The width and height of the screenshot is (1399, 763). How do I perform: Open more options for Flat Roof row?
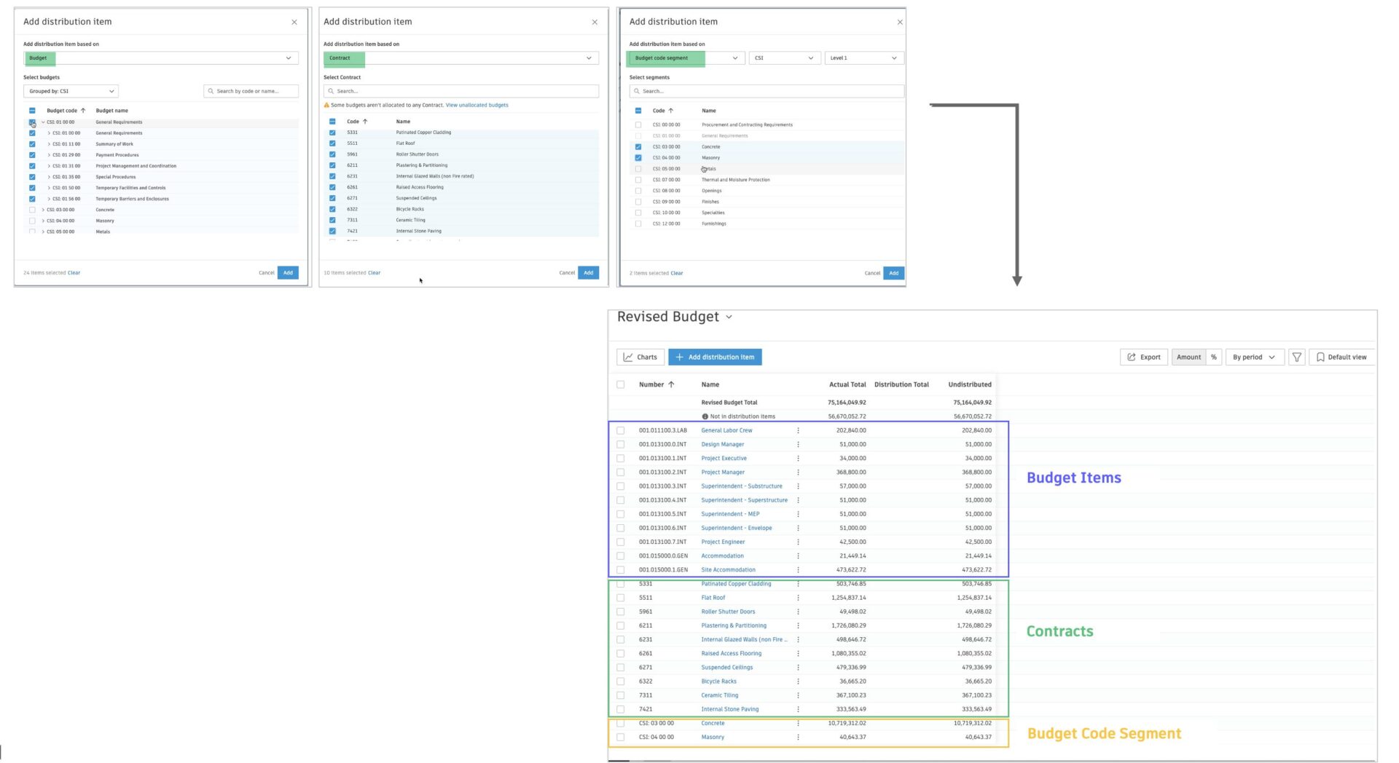[798, 598]
